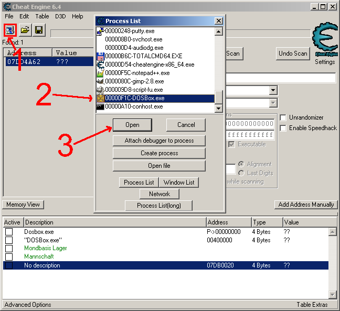Click the Process List(long) button

pyautogui.click(x=159, y=206)
